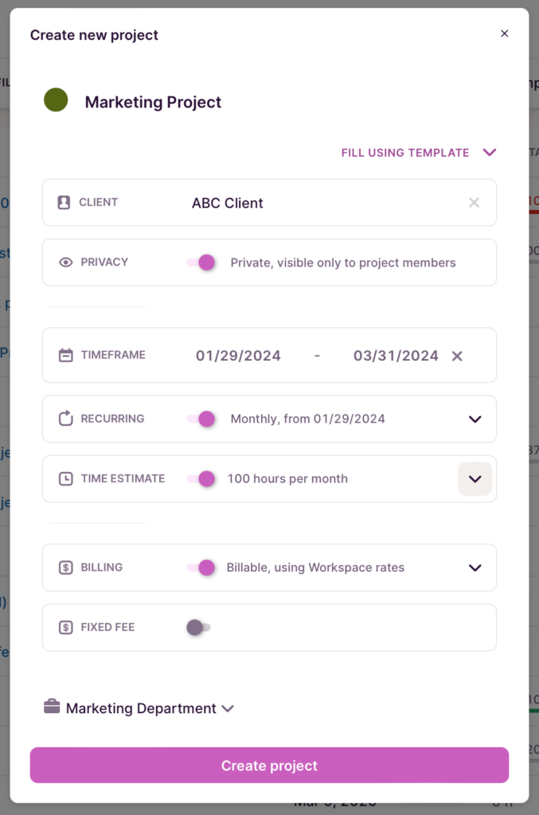Clear the selected ABC Client
Viewport: 539px width, 815px height.
474,202
